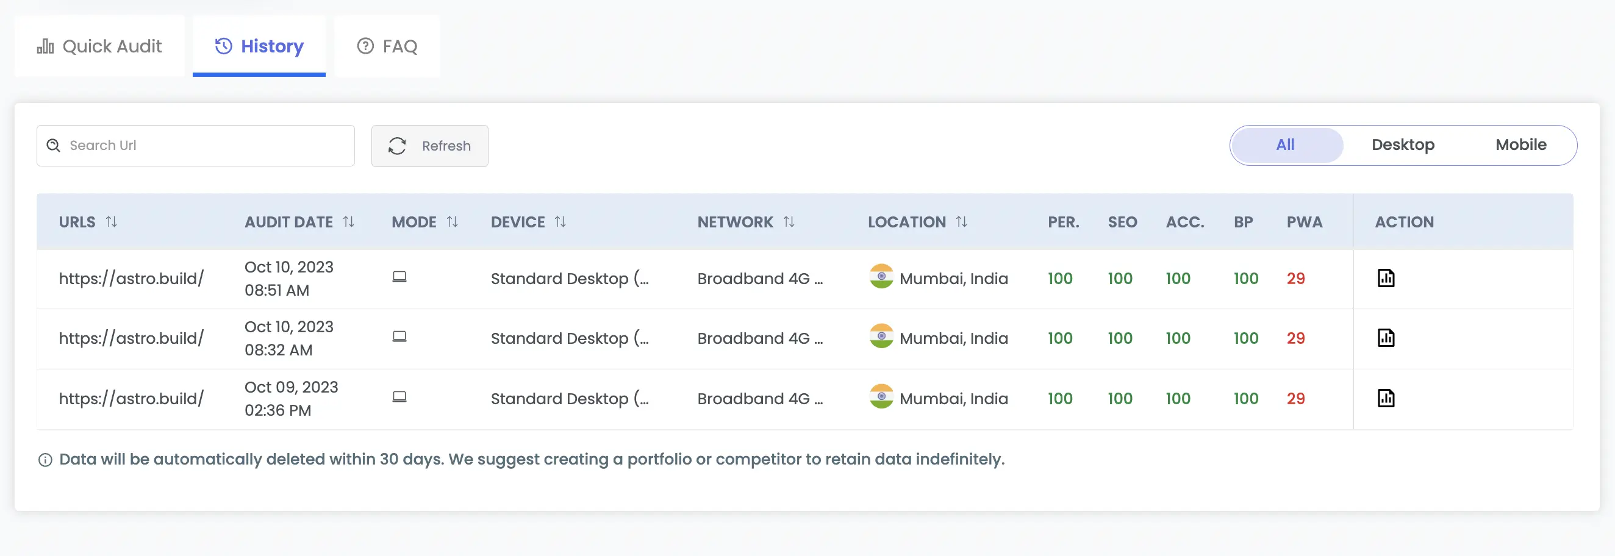Click desktop mode icon in 08:51 AM row
Image resolution: width=1615 pixels, height=556 pixels.
(399, 276)
